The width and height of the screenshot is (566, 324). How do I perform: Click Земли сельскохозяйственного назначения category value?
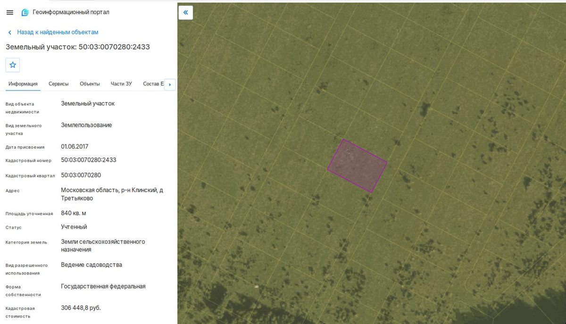coord(103,246)
